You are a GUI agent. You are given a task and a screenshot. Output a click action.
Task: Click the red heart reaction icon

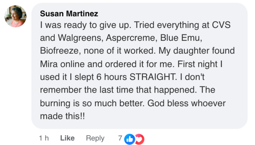click(140, 138)
